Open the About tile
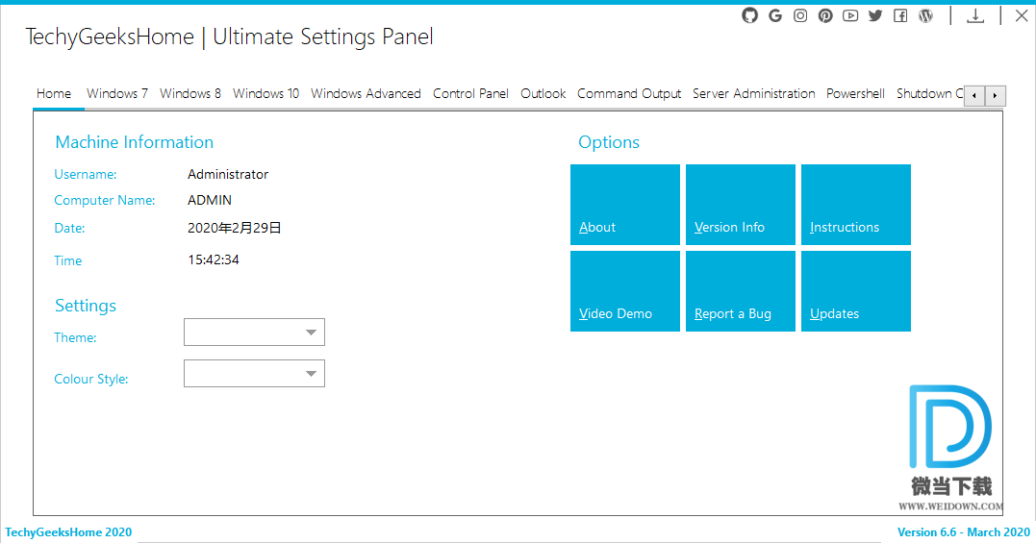The width and height of the screenshot is (1036, 543). [625, 205]
